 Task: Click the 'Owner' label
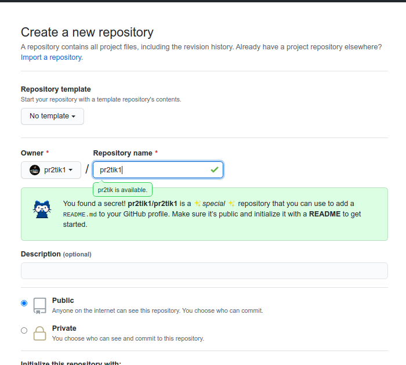coord(32,153)
